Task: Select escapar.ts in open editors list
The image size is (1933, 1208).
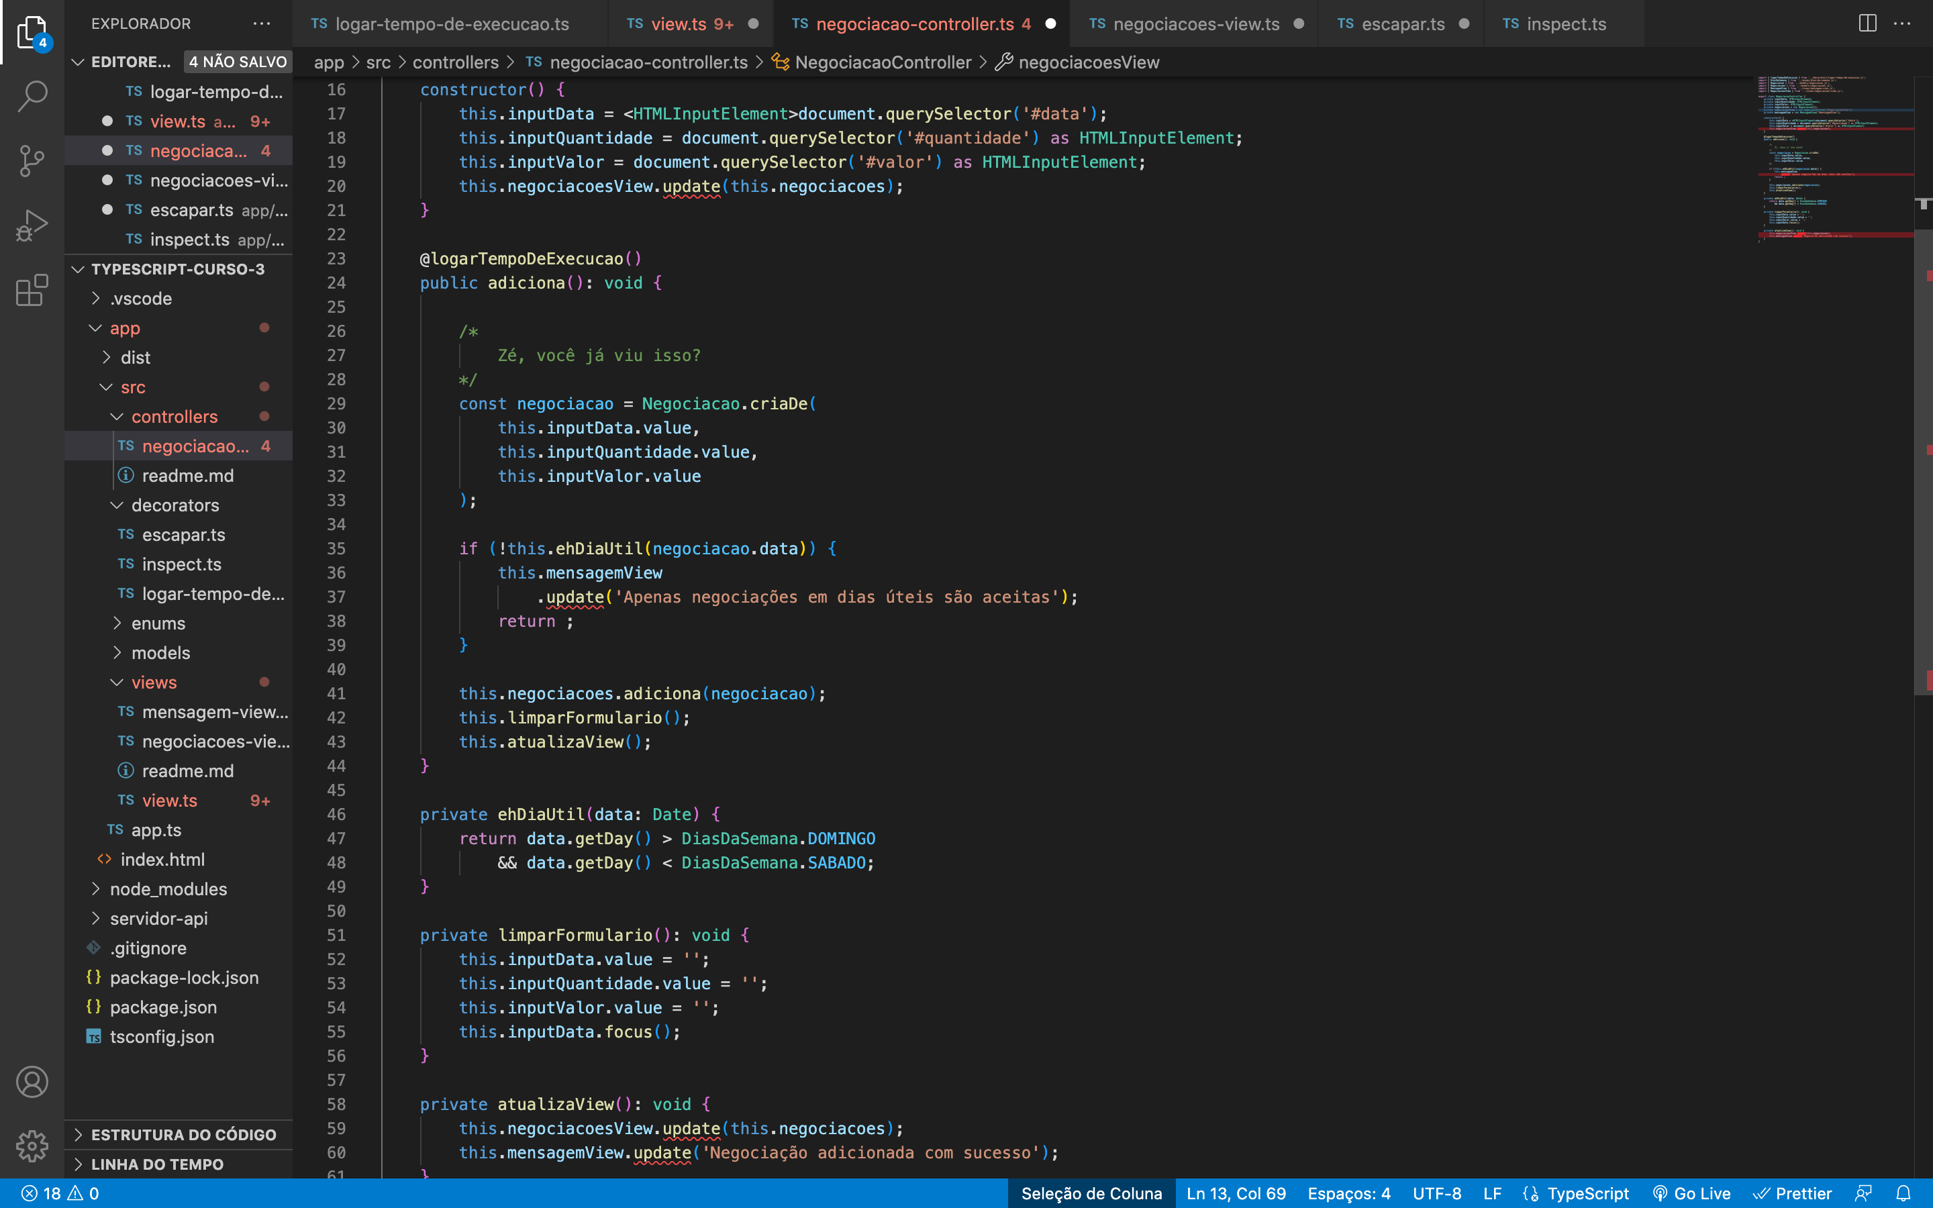Action: [x=179, y=210]
